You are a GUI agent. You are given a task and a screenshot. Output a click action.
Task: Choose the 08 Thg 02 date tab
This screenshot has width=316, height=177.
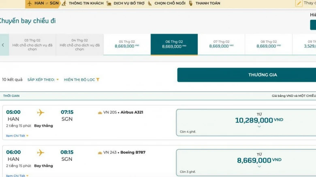click(268, 44)
